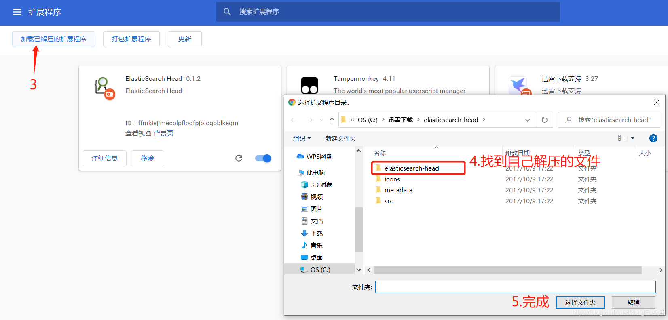
Task: Click the 文件夹 name input field
Action: click(x=516, y=287)
